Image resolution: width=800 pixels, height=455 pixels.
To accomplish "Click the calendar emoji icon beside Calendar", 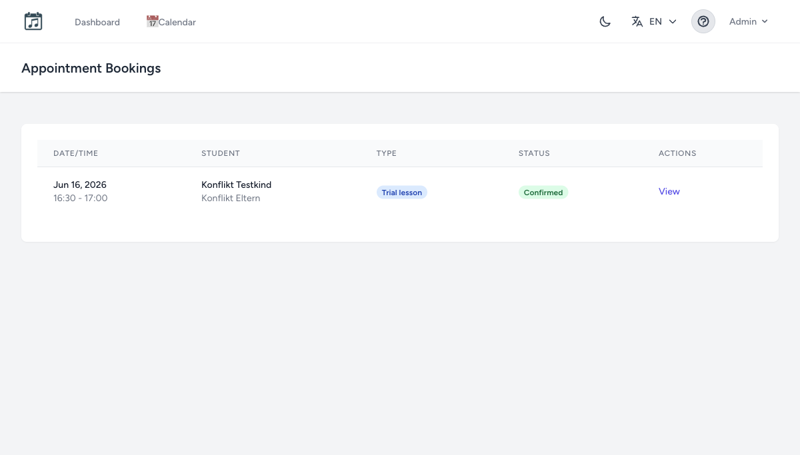I will click(152, 21).
